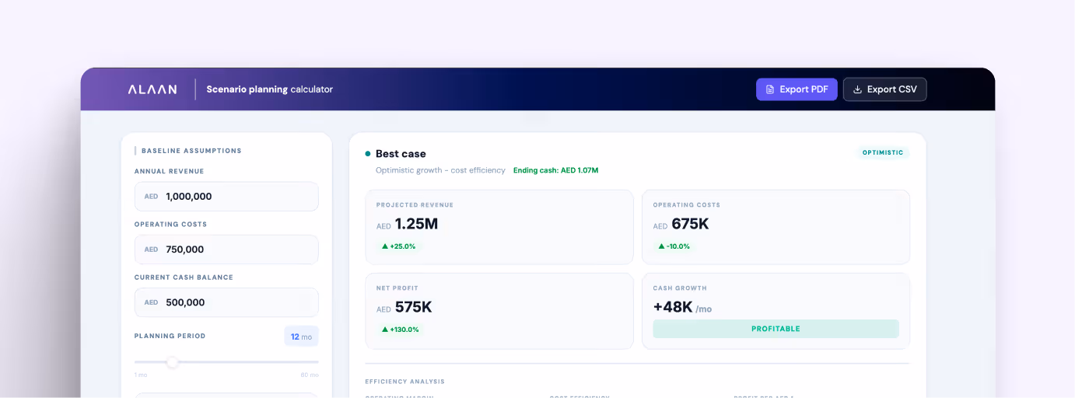The image size is (1075, 398).
Task: Click the Operating Costs 675K value
Action: click(690, 224)
